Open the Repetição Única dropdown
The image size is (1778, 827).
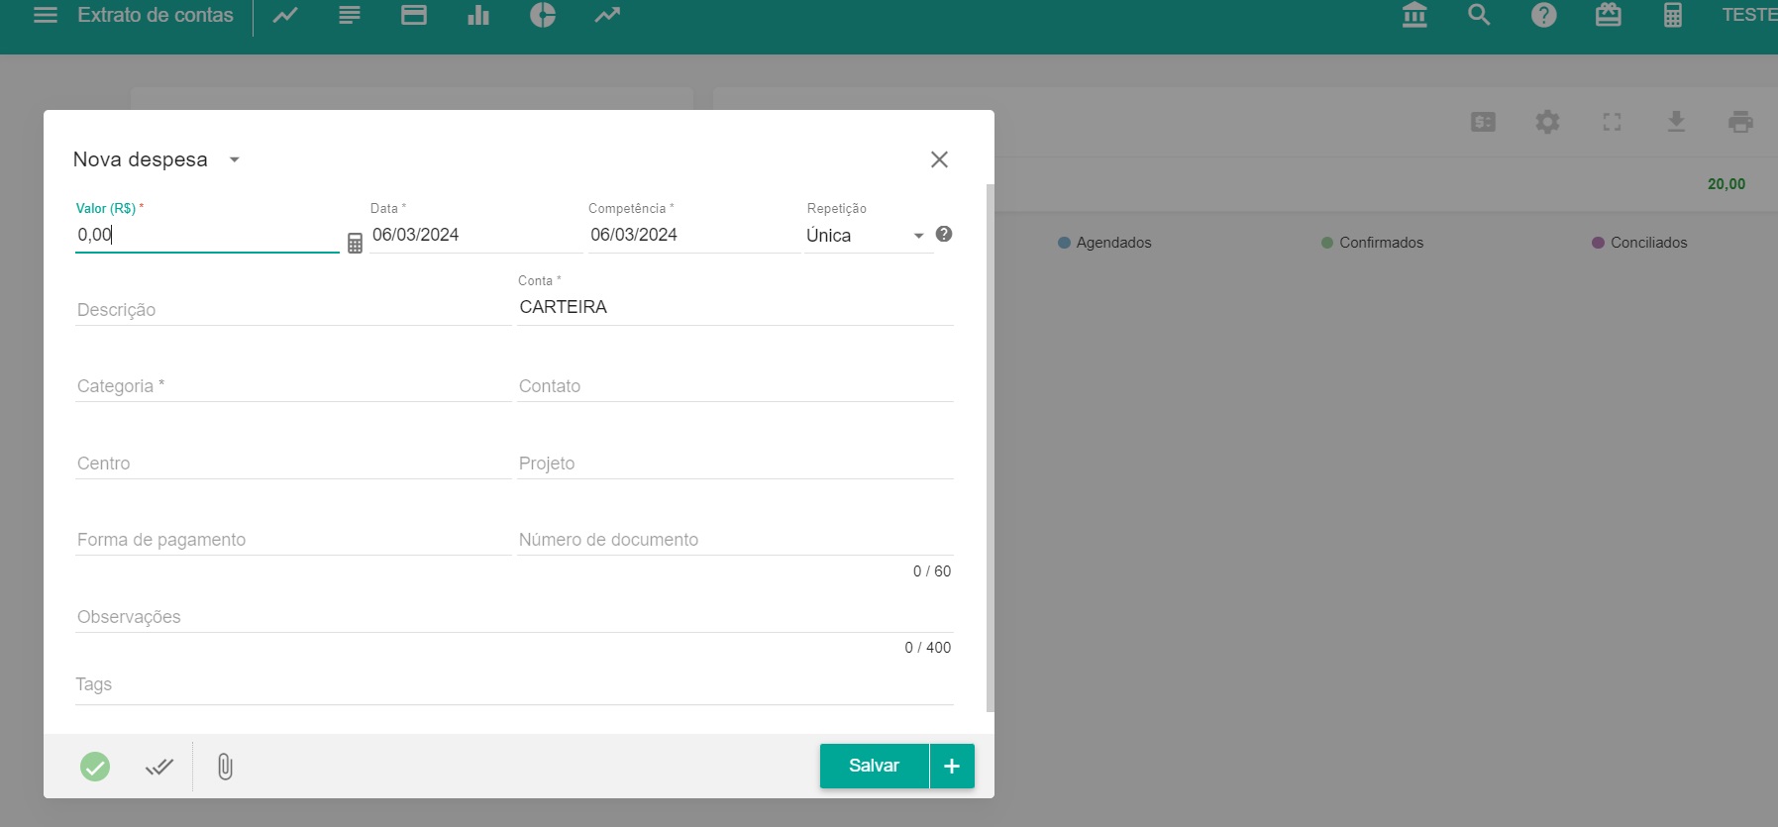pos(869,236)
